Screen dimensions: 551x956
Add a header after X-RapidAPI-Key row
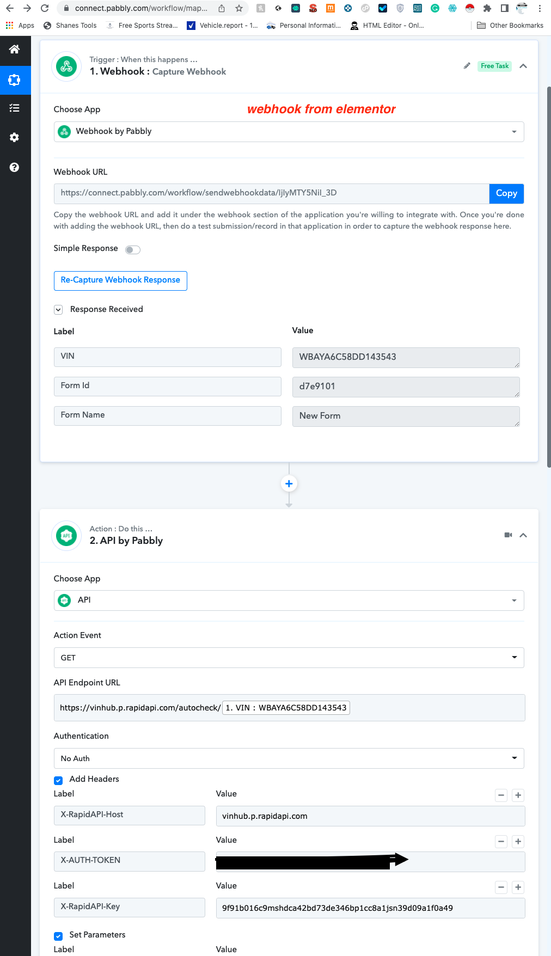click(518, 887)
